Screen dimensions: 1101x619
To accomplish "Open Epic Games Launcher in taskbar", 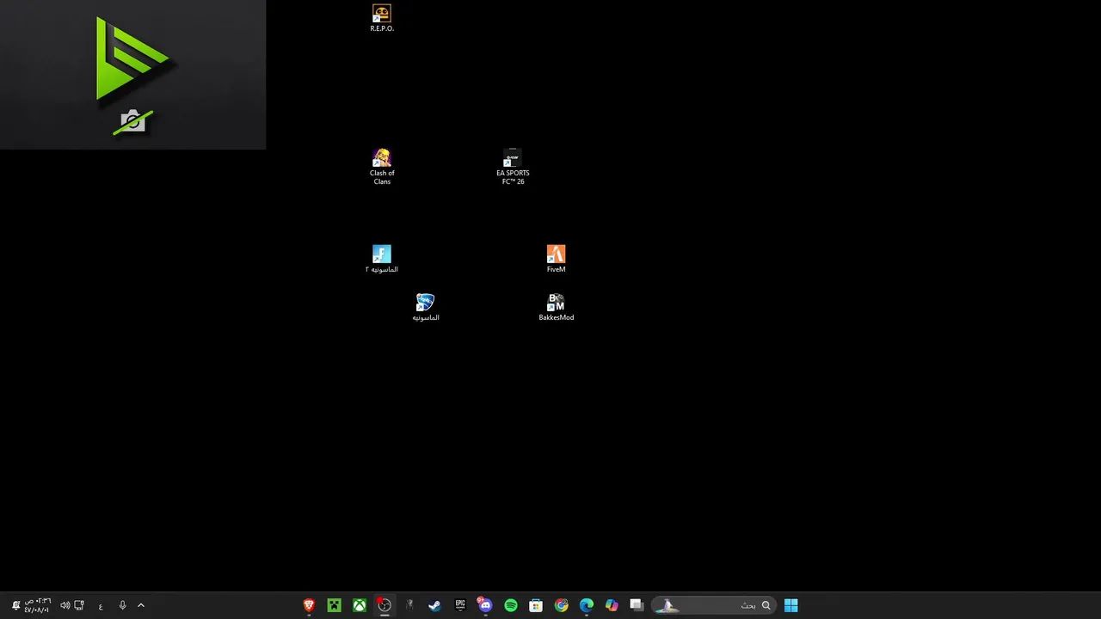I will click(x=460, y=605).
